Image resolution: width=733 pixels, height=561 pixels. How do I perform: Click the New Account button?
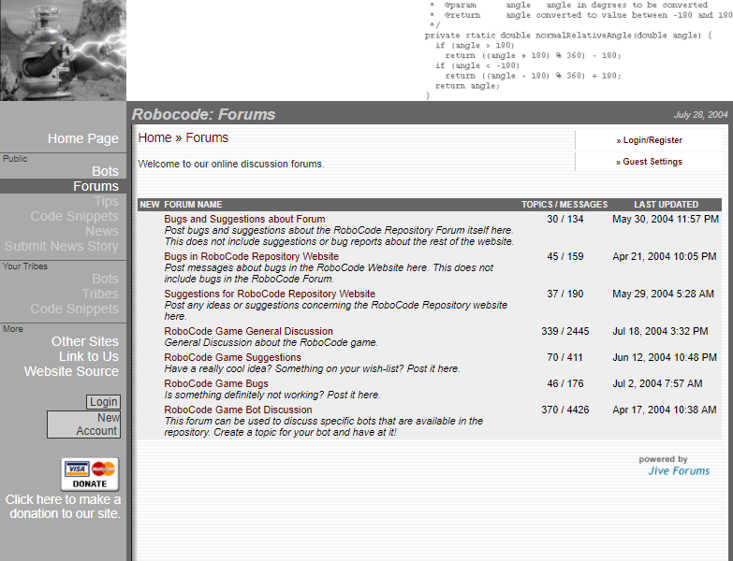pyautogui.click(x=83, y=424)
